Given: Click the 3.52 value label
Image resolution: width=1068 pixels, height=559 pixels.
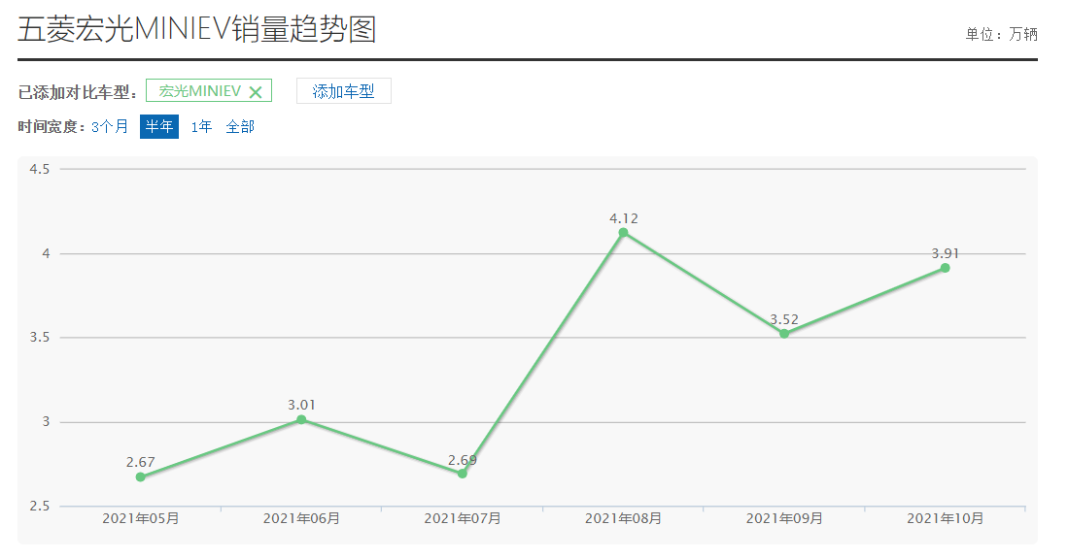Looking at the screenshot, I should [x=784, y=319].
